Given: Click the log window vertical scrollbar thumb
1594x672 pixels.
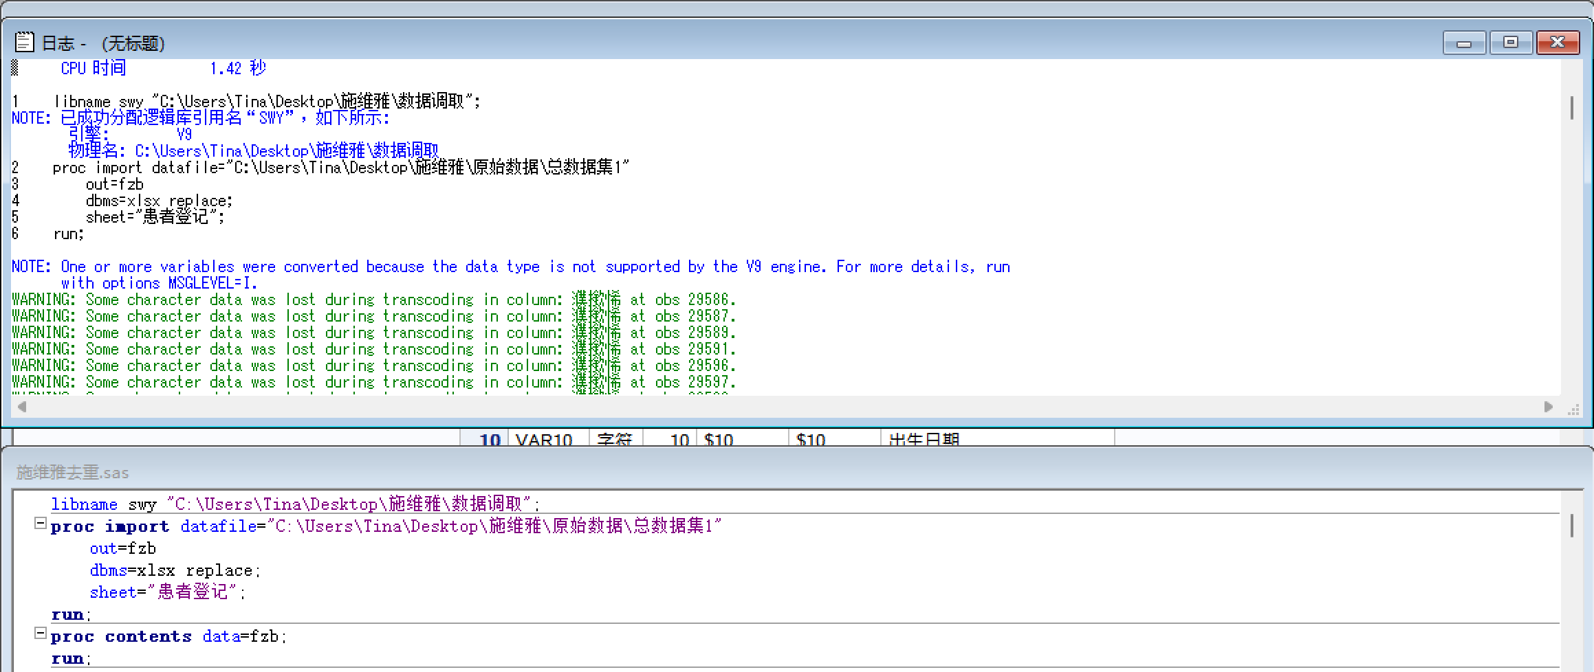Looking at the screenshot, I should [x=1572, y=109].
